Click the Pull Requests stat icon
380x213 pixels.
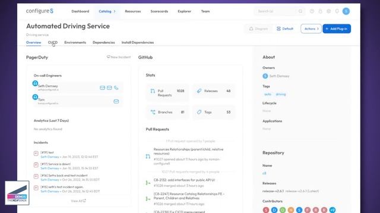coord(153,91)
